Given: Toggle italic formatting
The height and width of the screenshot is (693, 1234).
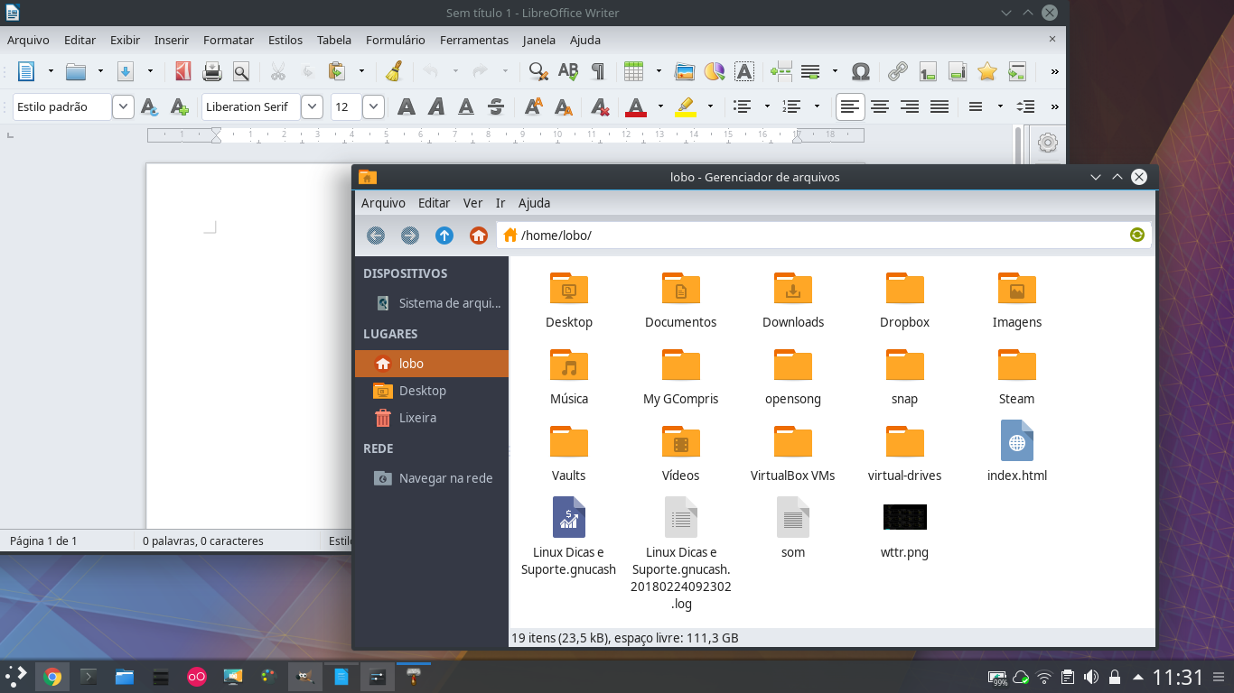Looking at the screenshot, I should pyautogui.click(x=435, y=106).
